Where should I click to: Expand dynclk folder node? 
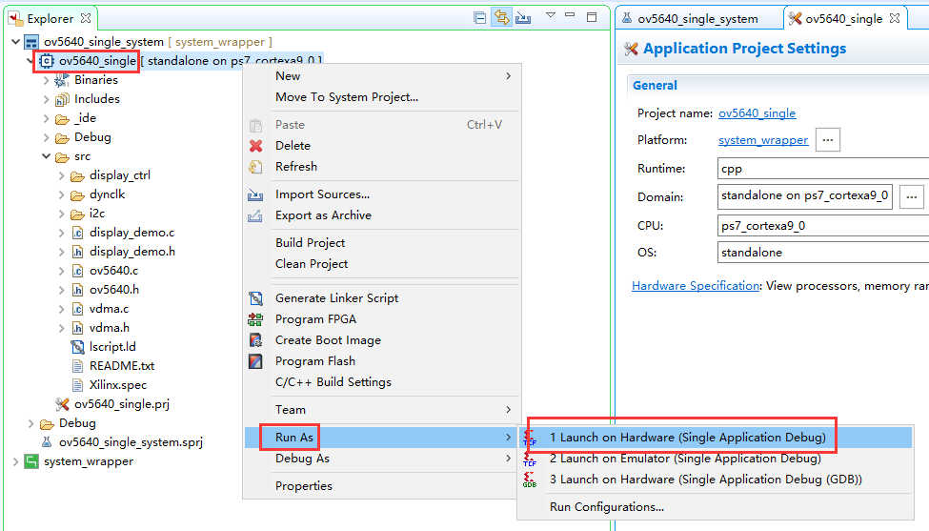click(62, 195)
